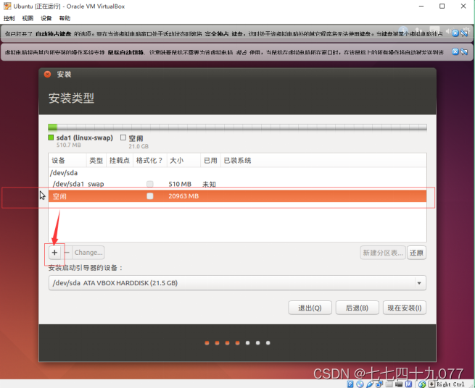Select the /dev/sda1 swap partition row
The height and width of the screenshot is (388, 475).
click(237, 184)
